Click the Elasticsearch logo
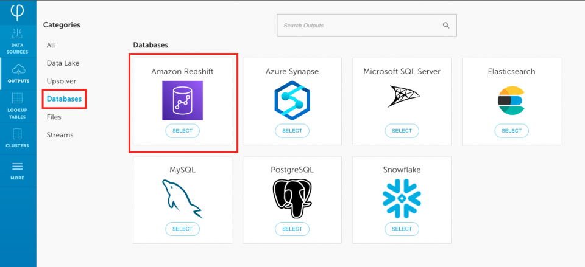The width and height of the screenshot is (585, 267). (x=511, y=100)
